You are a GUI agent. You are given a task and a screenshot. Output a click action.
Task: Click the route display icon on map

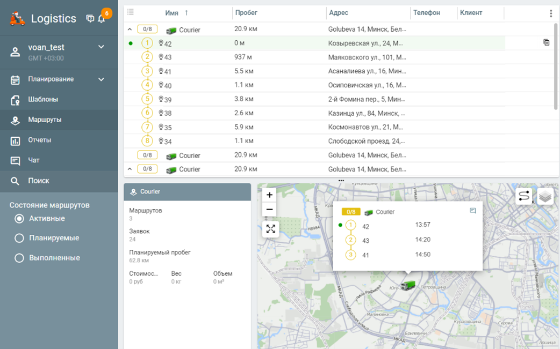click(524, 197)
